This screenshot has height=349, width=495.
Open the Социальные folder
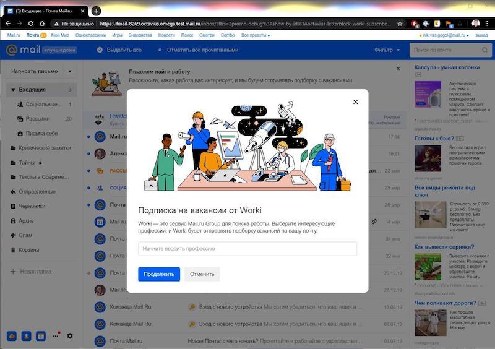pyautogui.click(x=44, y=104)
